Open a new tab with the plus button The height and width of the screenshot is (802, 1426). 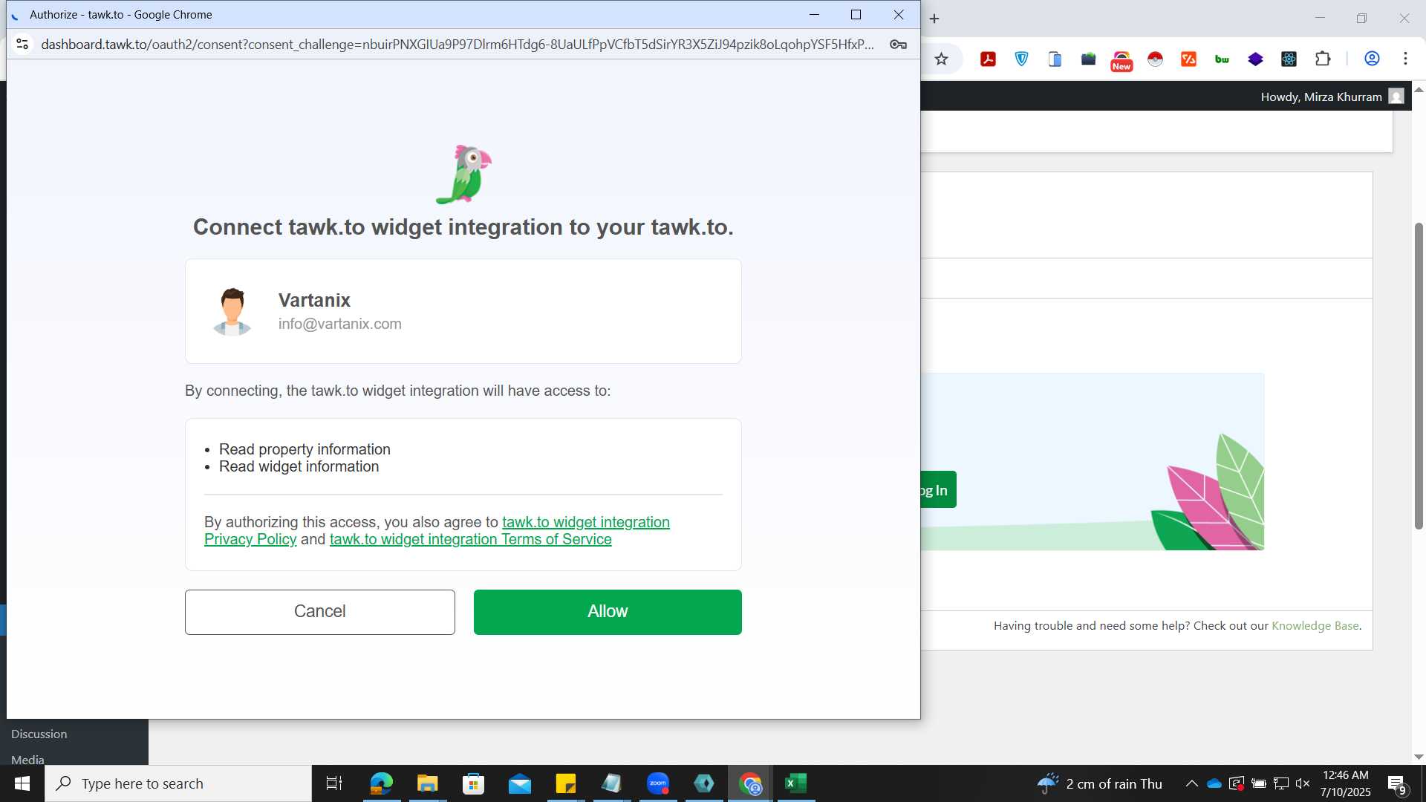point(934,19)
